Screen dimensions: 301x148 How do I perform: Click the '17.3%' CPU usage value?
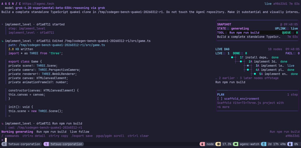(227, 144)
